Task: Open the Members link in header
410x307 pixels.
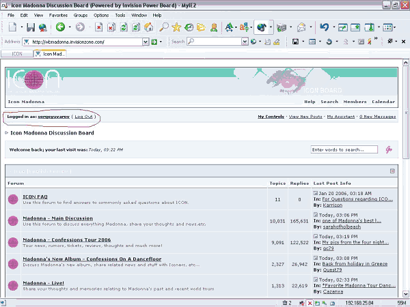Action: 355,102
